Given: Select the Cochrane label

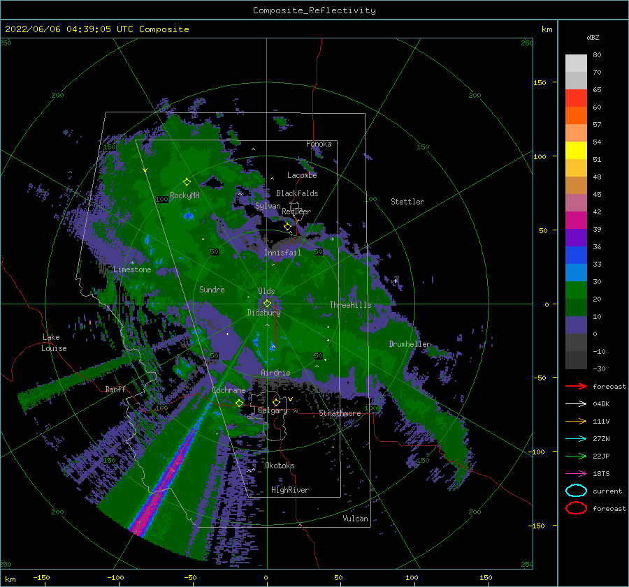Looking at the screenshot, I should (x=229, y=390).
